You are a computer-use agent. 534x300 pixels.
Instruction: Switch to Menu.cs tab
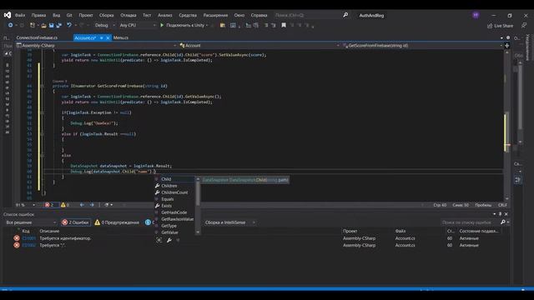tap(121, 37)
